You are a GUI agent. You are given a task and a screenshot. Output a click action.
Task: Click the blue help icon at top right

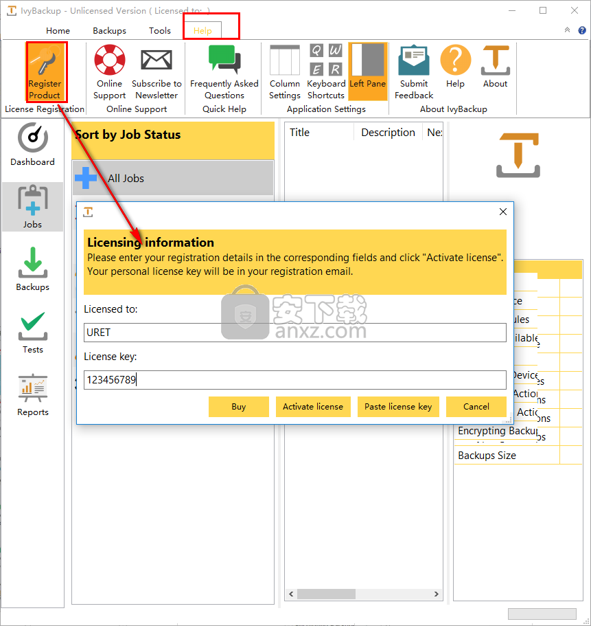point(582,30)
